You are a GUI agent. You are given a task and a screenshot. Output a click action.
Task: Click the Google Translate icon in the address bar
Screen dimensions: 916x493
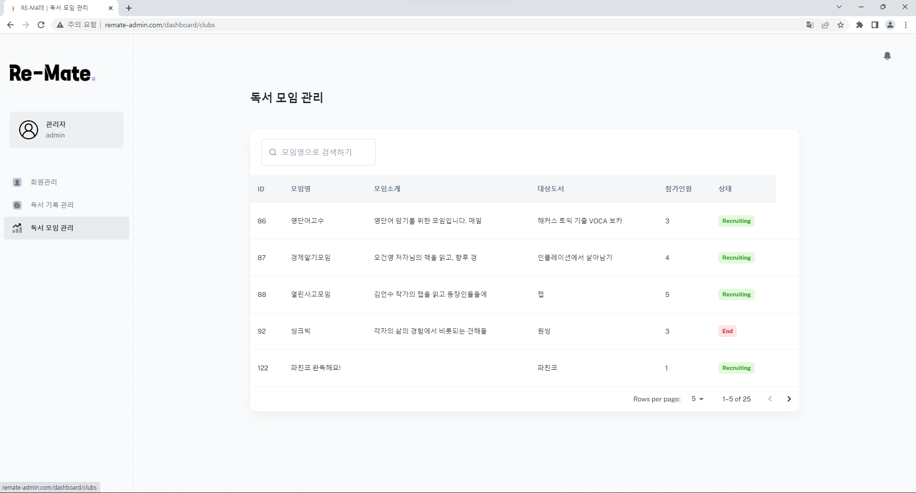[x=810, y=25]
